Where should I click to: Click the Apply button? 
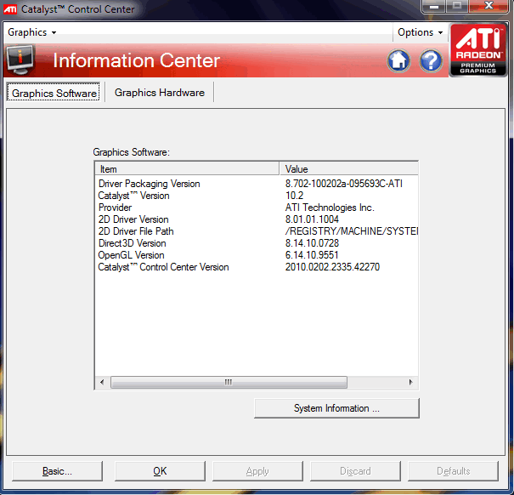click(257, 471)
